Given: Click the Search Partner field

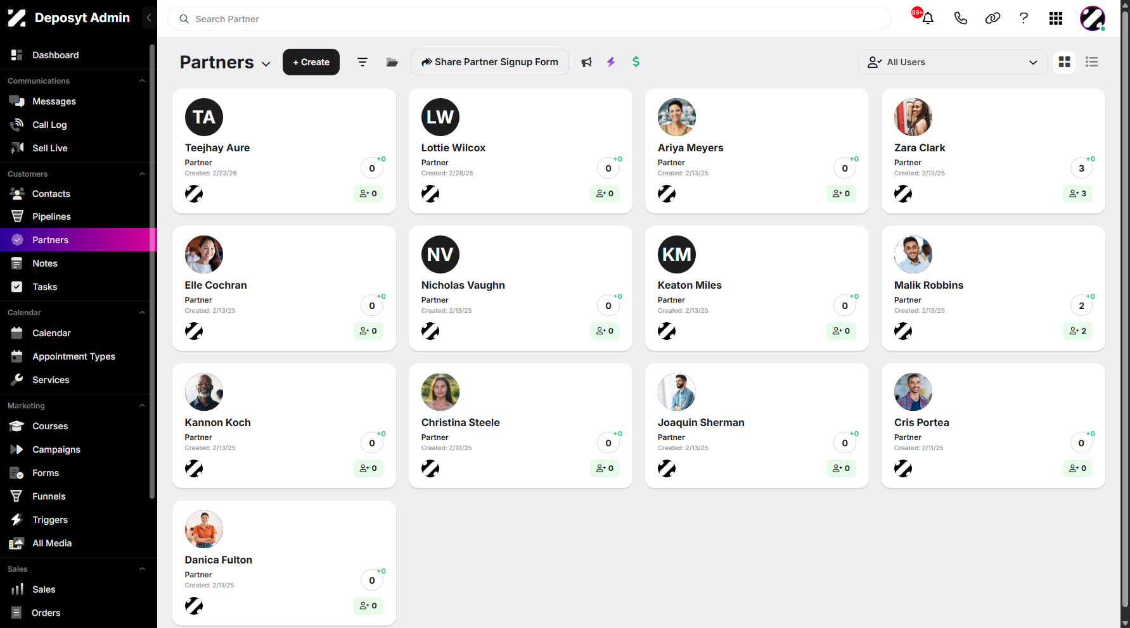Looking at the screenshot, I should point(529,19).
